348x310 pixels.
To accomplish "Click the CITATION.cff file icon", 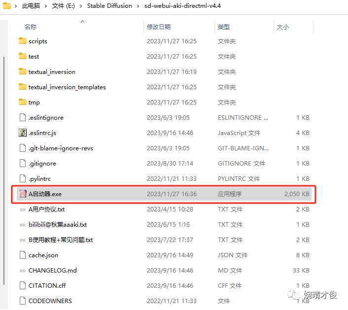I will 22,285.
